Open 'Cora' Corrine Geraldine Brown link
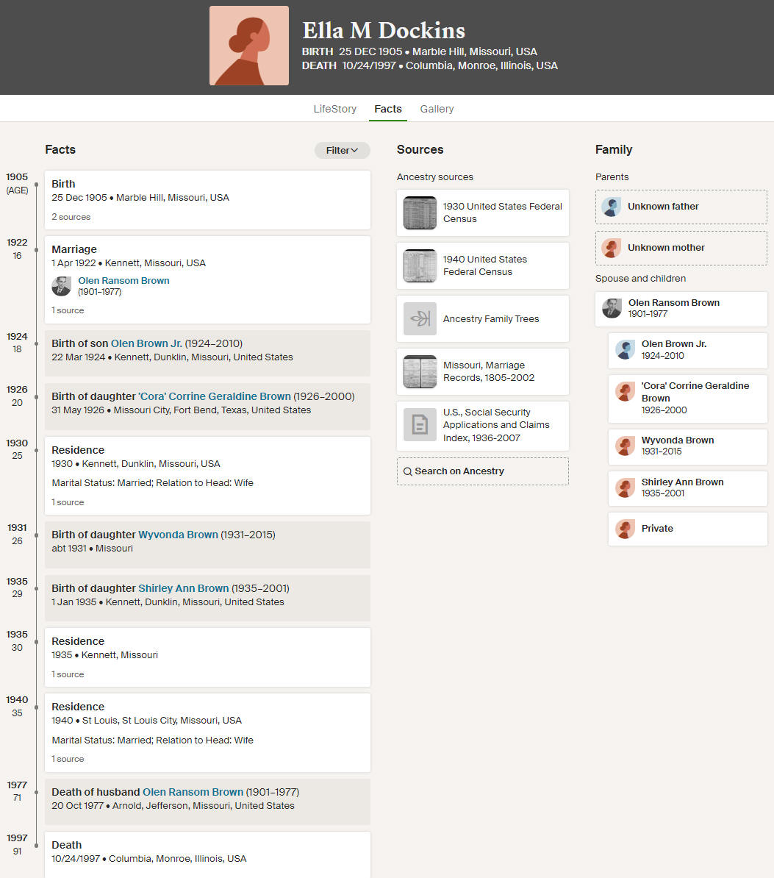Image resolution: width=774 pixels, height=878 pixels. point(215,396)
